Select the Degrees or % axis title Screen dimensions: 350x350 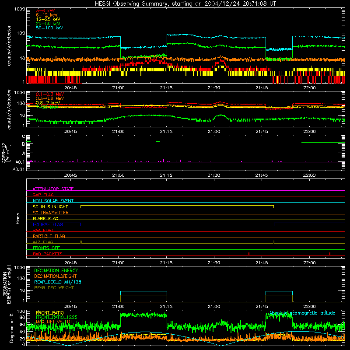[11, 328]
